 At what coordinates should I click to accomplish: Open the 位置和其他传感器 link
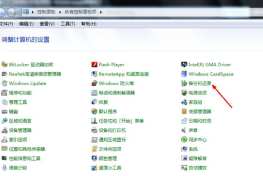point(27,149)
